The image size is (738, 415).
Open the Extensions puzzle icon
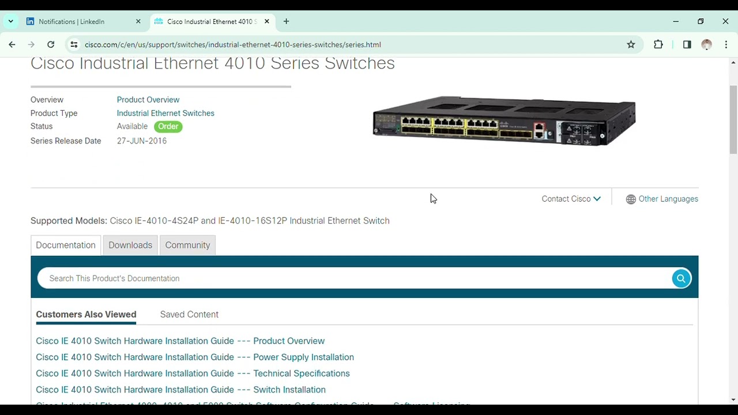658,44
